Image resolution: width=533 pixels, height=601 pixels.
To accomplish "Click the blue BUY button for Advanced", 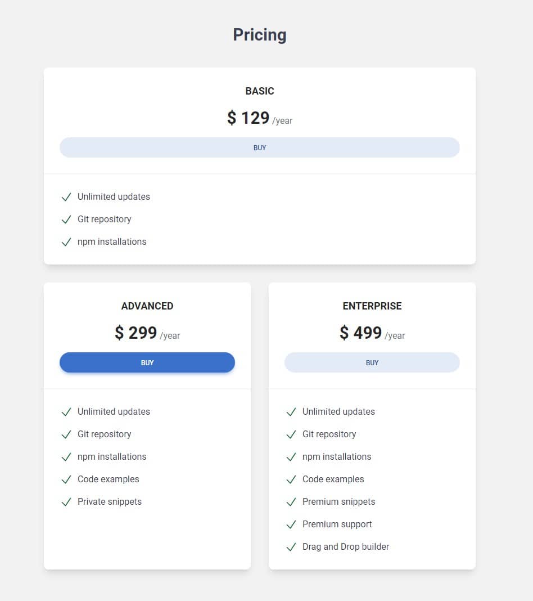I will (147, 362).
